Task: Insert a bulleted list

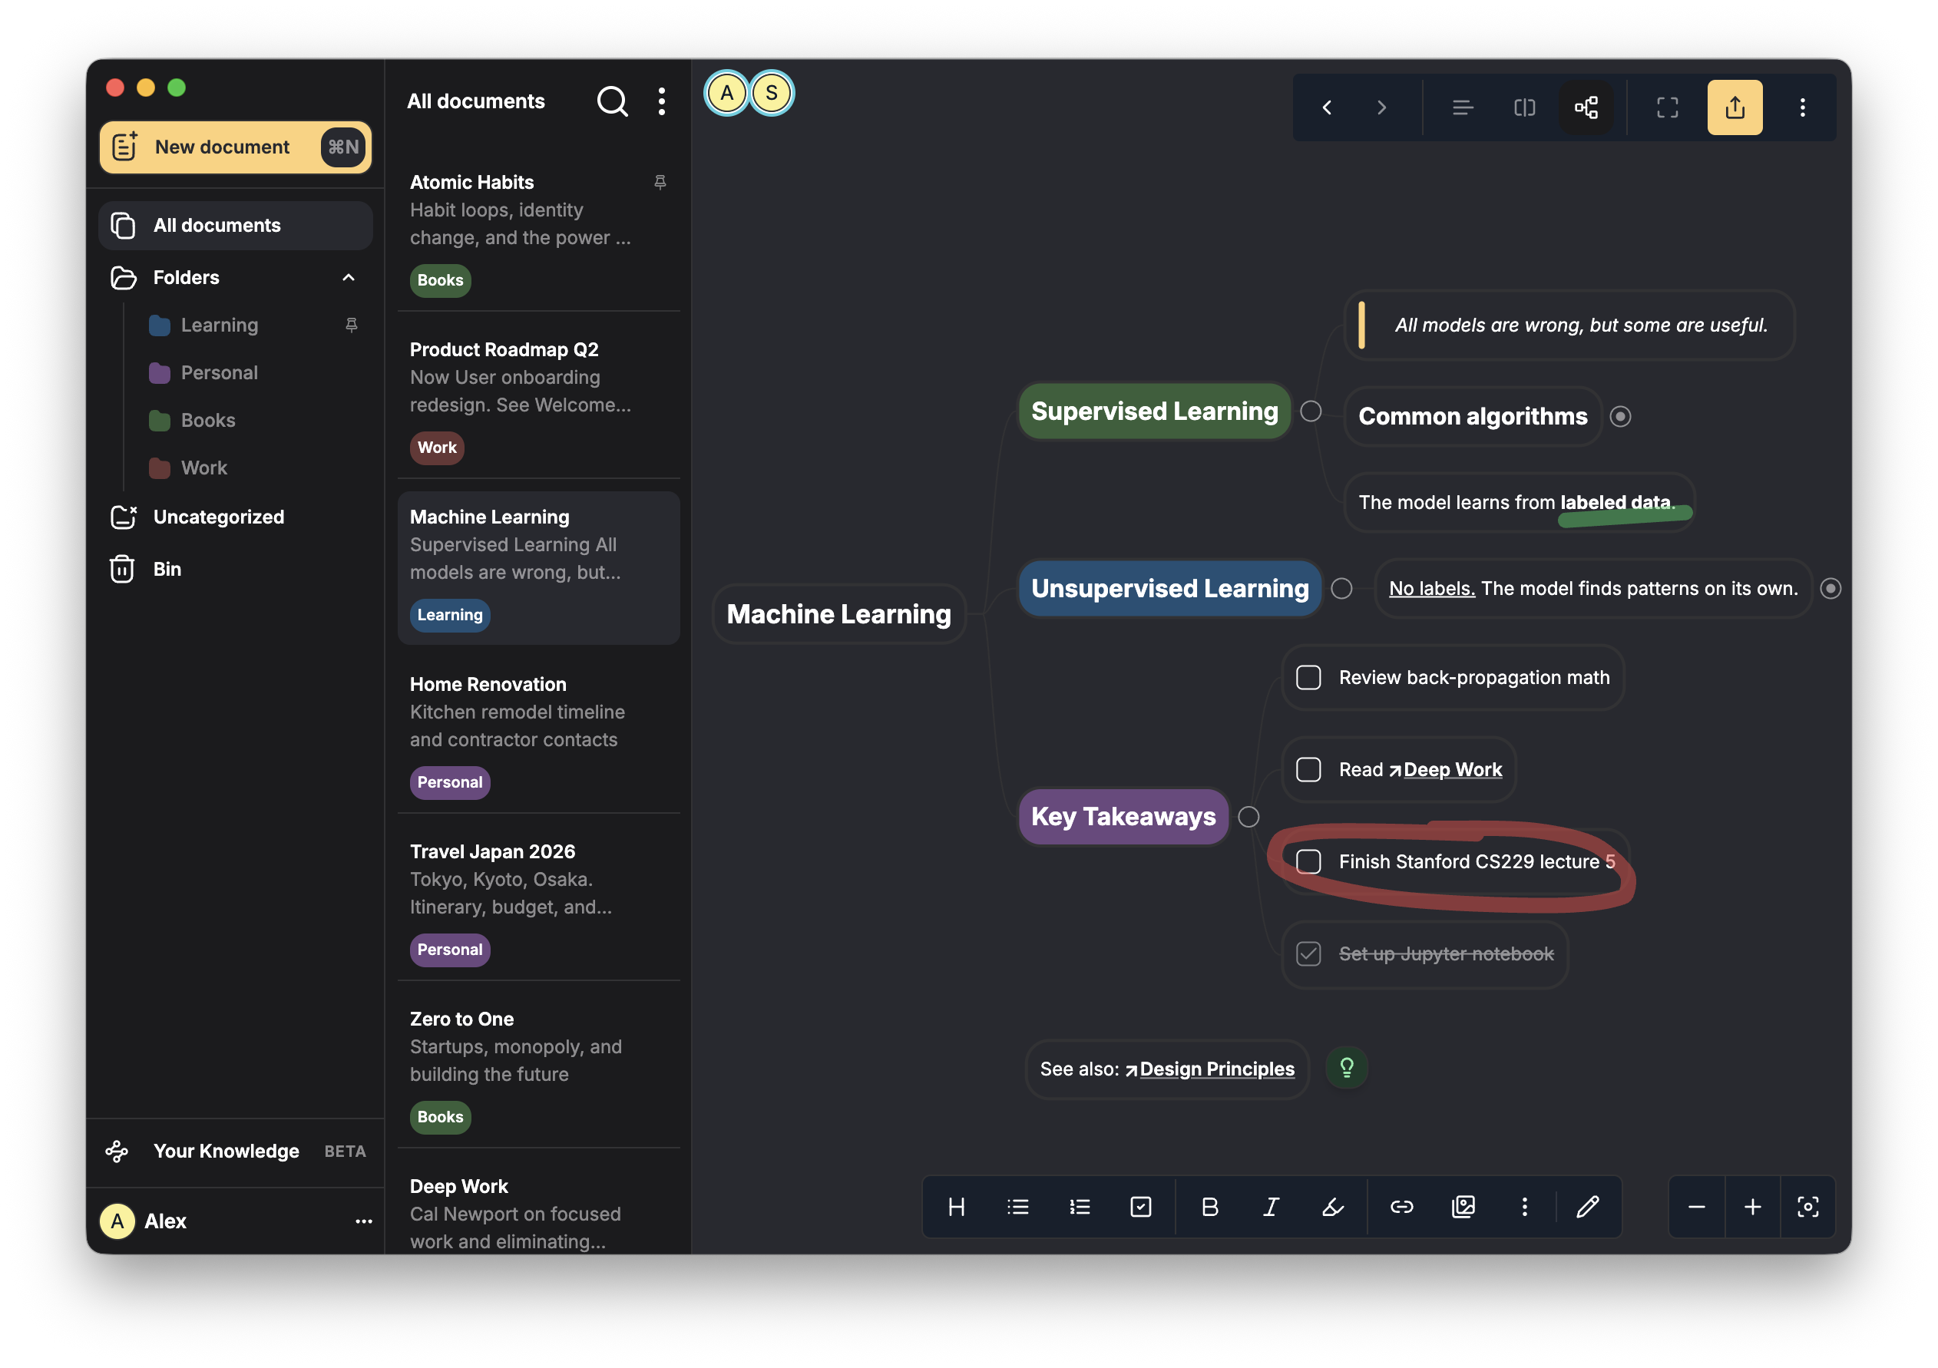Action: tap(1018, 1207)
